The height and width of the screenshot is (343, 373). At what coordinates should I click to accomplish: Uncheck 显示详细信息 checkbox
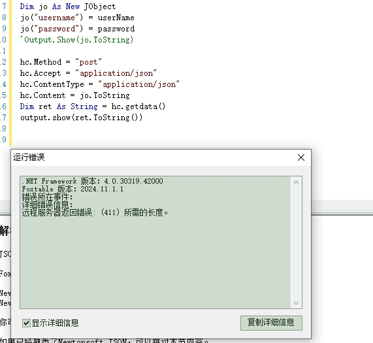tap(26, 323)
